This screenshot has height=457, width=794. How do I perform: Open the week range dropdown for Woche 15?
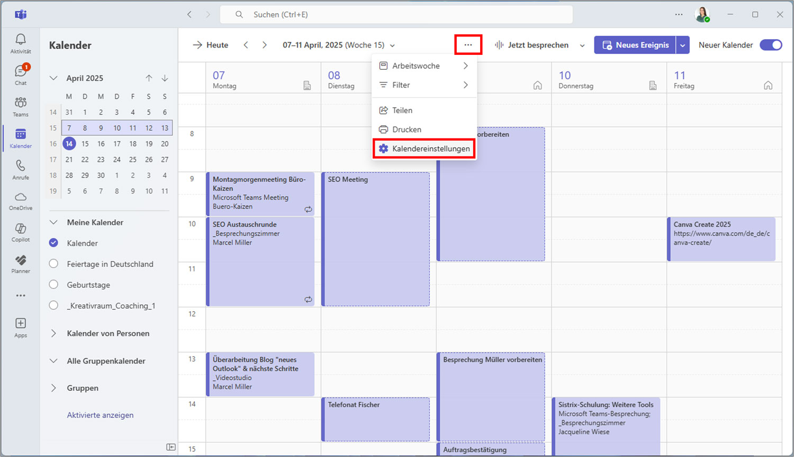coord(392,45)
